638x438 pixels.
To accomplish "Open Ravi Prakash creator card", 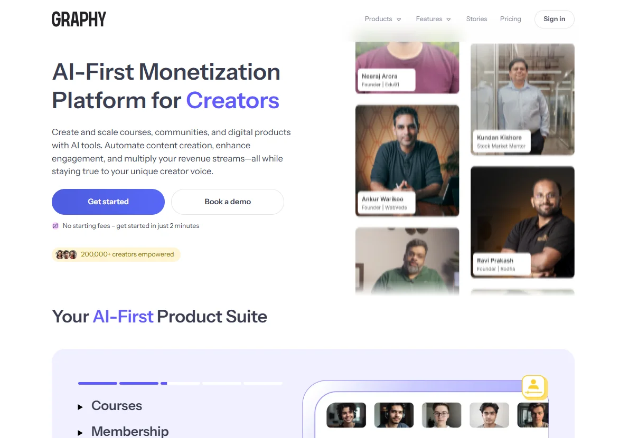I will (522, 222).
